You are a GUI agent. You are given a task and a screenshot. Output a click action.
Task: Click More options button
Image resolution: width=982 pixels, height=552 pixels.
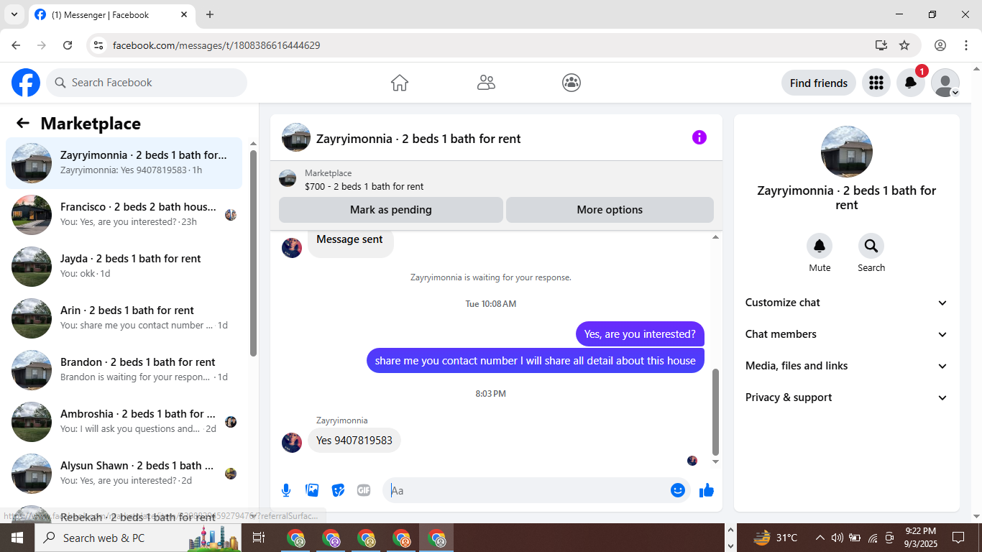click(x=610, y=210)
